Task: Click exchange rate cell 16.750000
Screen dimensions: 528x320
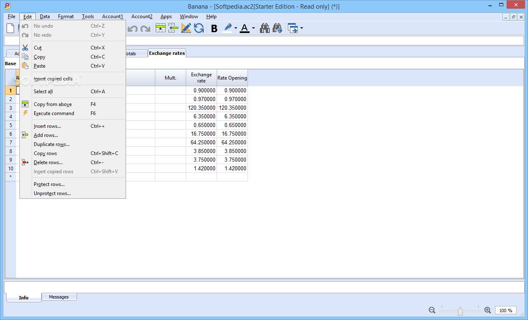Action: coord(201,134)
